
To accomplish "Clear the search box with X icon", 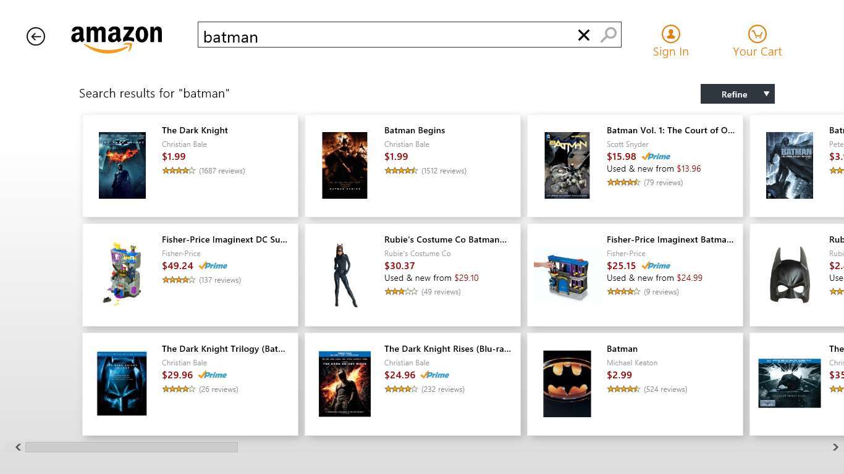I will click(583, 35).
